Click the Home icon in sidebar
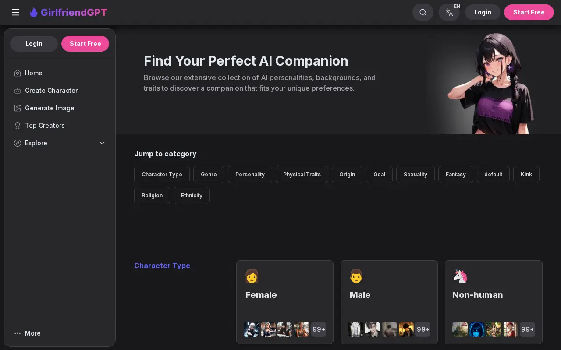Viewport: 561px width, 350px height. 18,73
